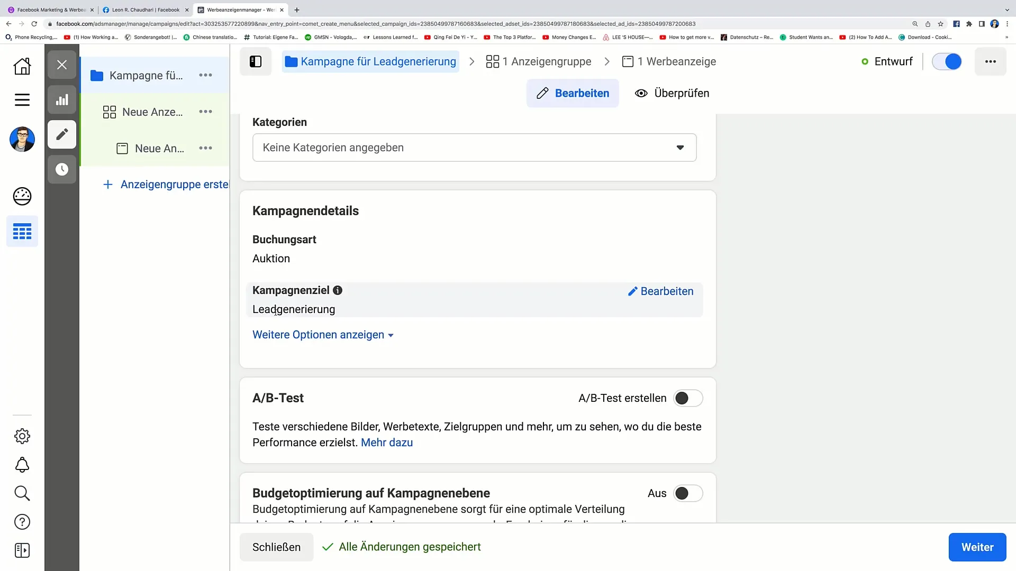The image size is (1016, 571).
Task: Select the campaigns table grid icon
Action: pyautogui.click(x=22, y=231)
